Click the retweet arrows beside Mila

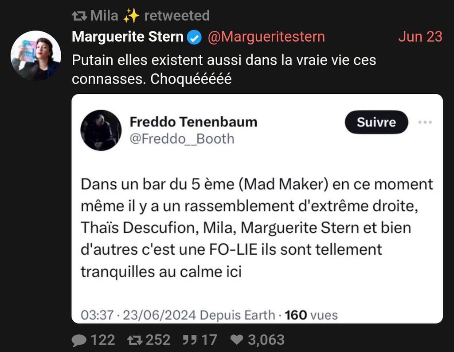click(x=79, y=16)
